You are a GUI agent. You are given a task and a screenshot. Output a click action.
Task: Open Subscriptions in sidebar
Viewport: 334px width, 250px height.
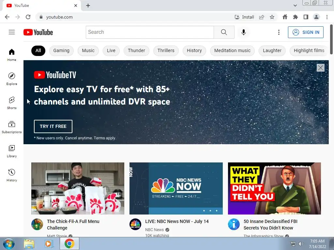[x=12, y=127]
